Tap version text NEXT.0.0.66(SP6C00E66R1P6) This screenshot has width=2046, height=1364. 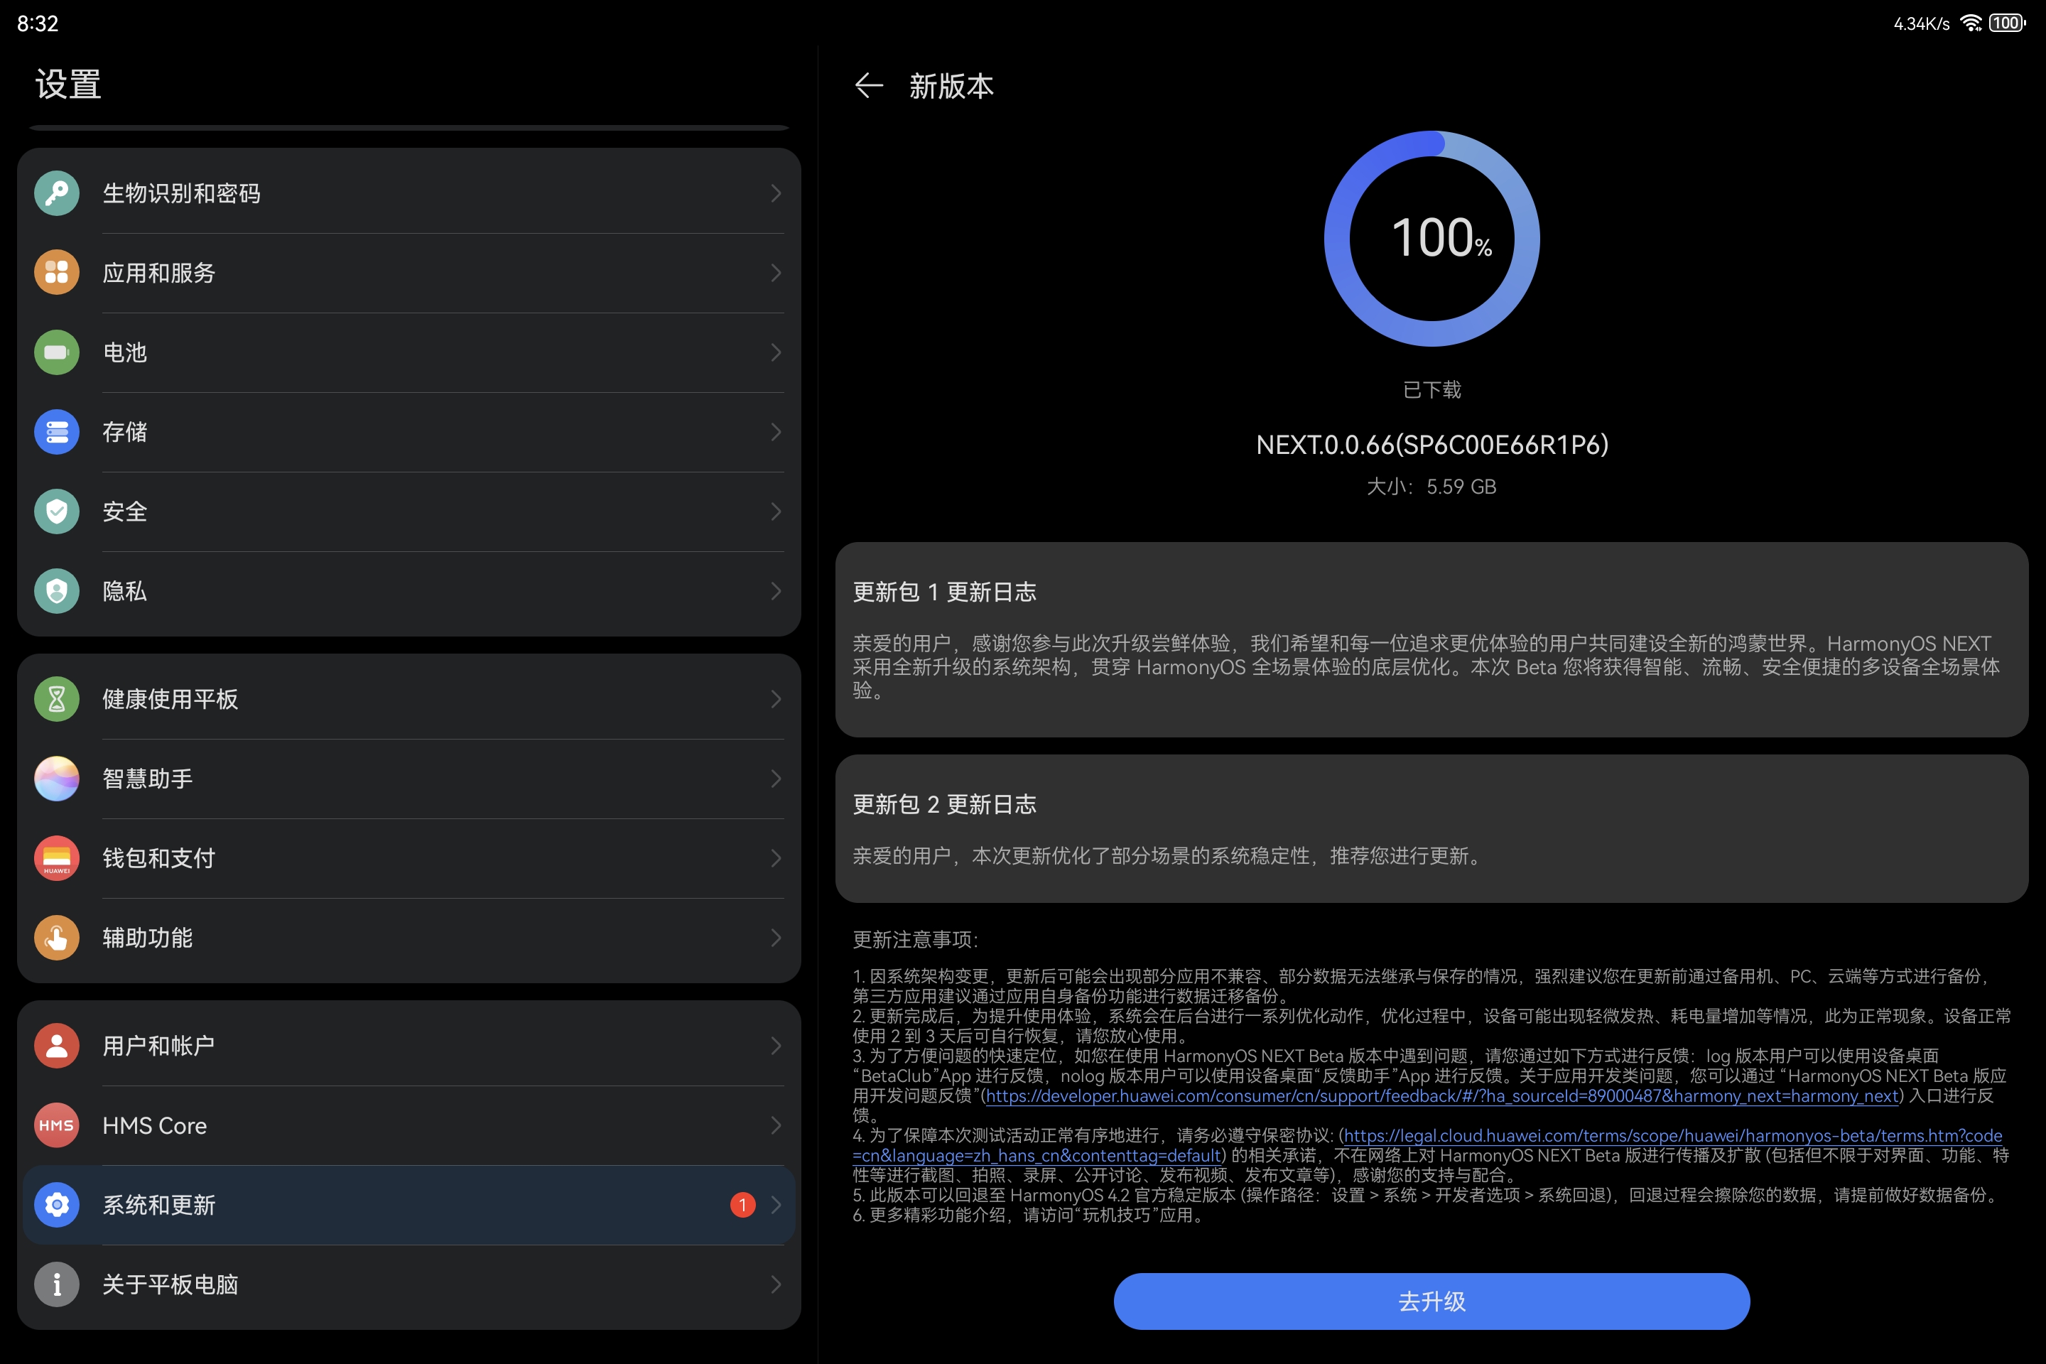pos(1432,445)
